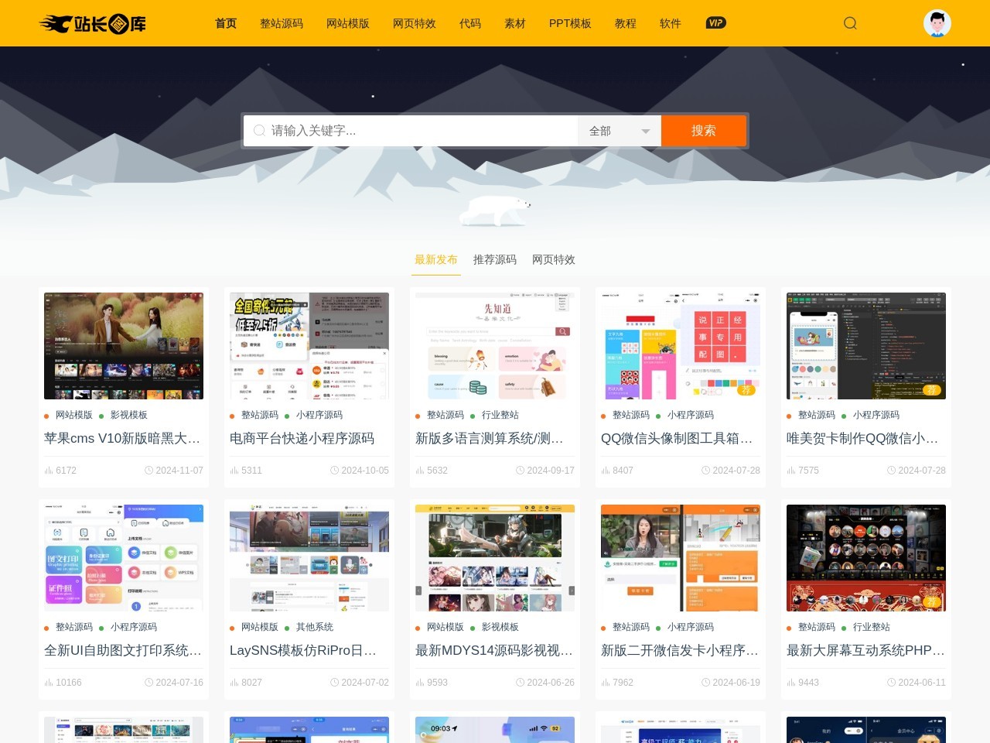Screen dimensions: 990x743
Task: Click the 小程序源码 category tag
Action: (x=319, y=415)
